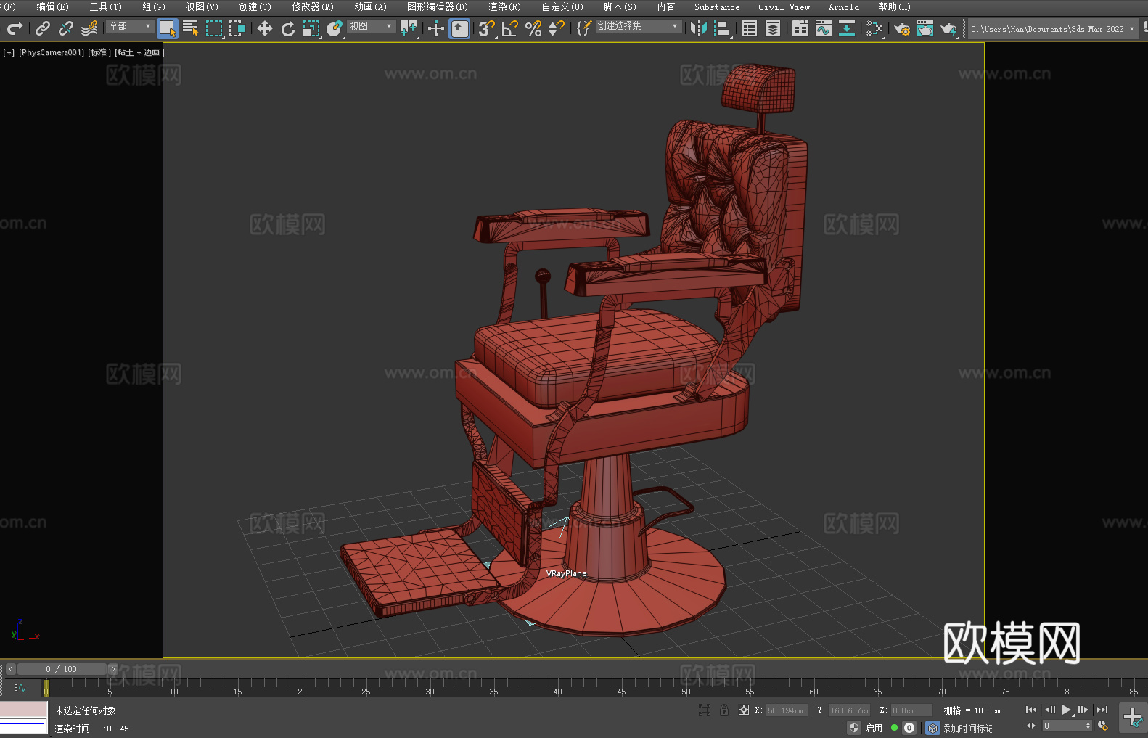Click the Use Pivot Point Center icon
The width and height of the screenshot is (1148, 738).
pos(409,28)
